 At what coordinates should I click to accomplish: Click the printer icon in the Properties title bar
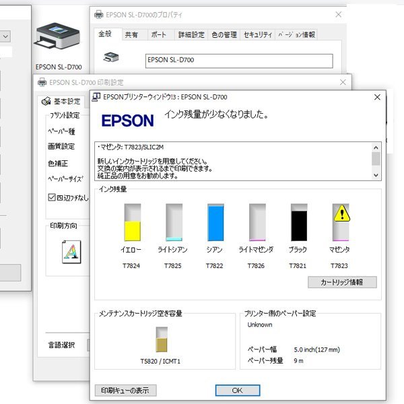[x=98, y=15]
